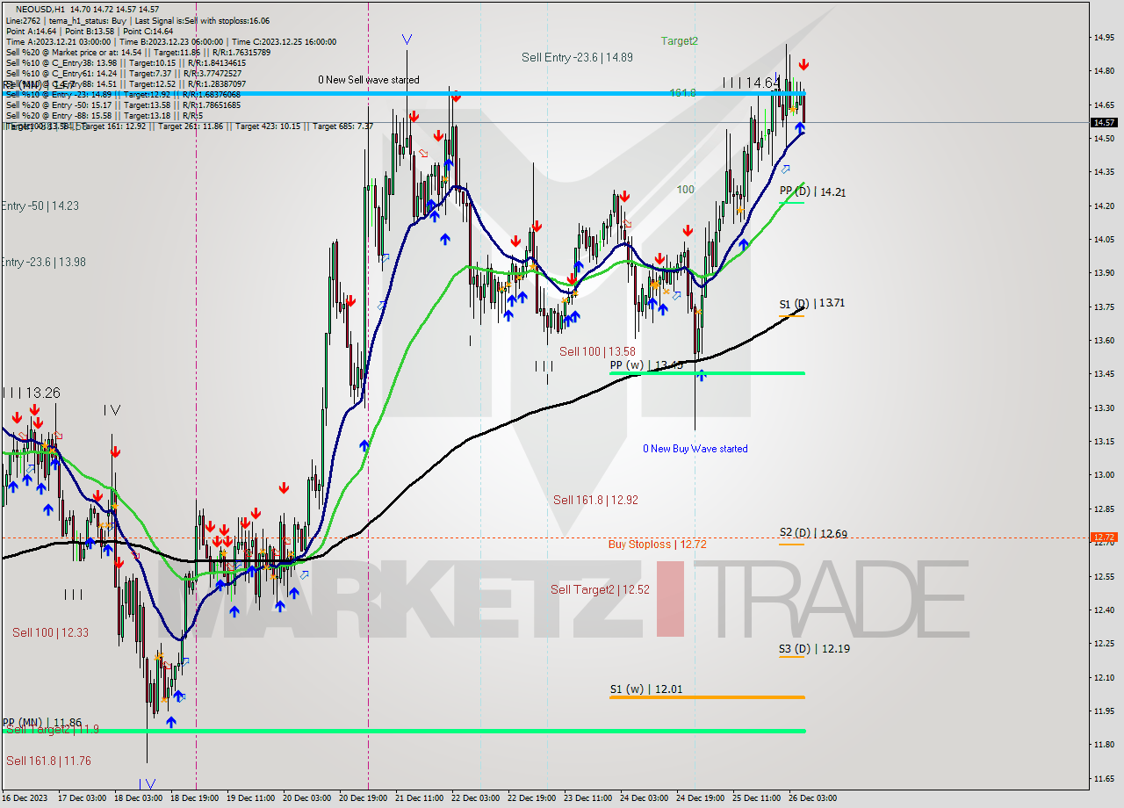
Task: Click the 'Buy Stoploss | 12.72' label
Action: [x=658, y=544]
